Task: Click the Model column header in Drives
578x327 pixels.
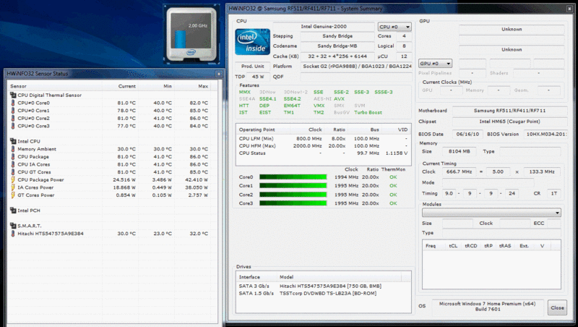Action: click(339, 277)
